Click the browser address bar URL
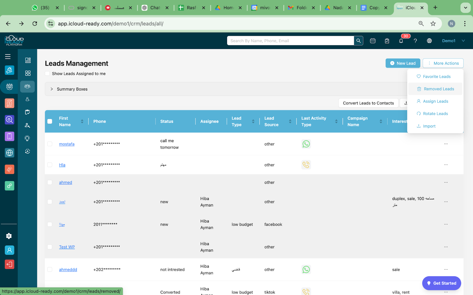The width and height of the screenshot is (473, 295). point(111,24)
